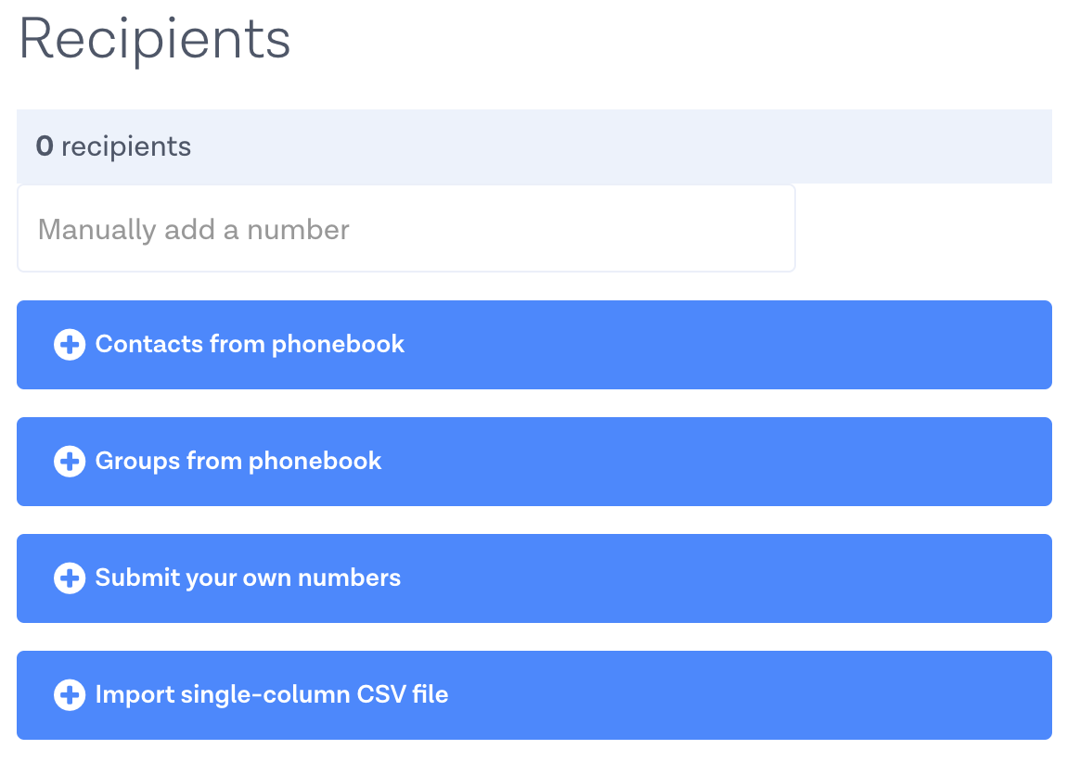Click the plus icon beside Submit your own numbers
The height and width of the screenshot is (762, 1080).
[70, 578]
